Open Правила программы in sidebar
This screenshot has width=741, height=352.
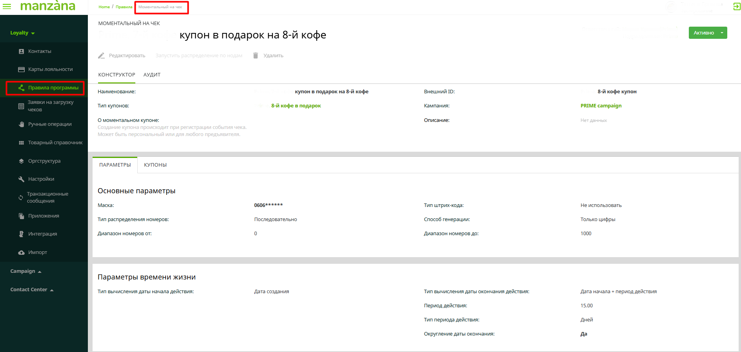click(53, 88)
